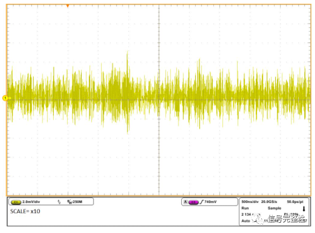
Task: Open the 2.0mV/div vertical scale readout
Action: [x=31, y=202]
